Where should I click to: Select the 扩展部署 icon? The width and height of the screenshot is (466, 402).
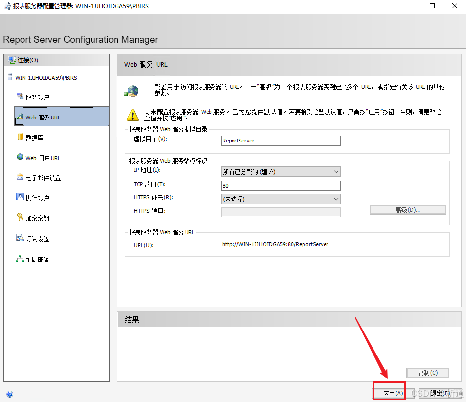coord(20,259)
